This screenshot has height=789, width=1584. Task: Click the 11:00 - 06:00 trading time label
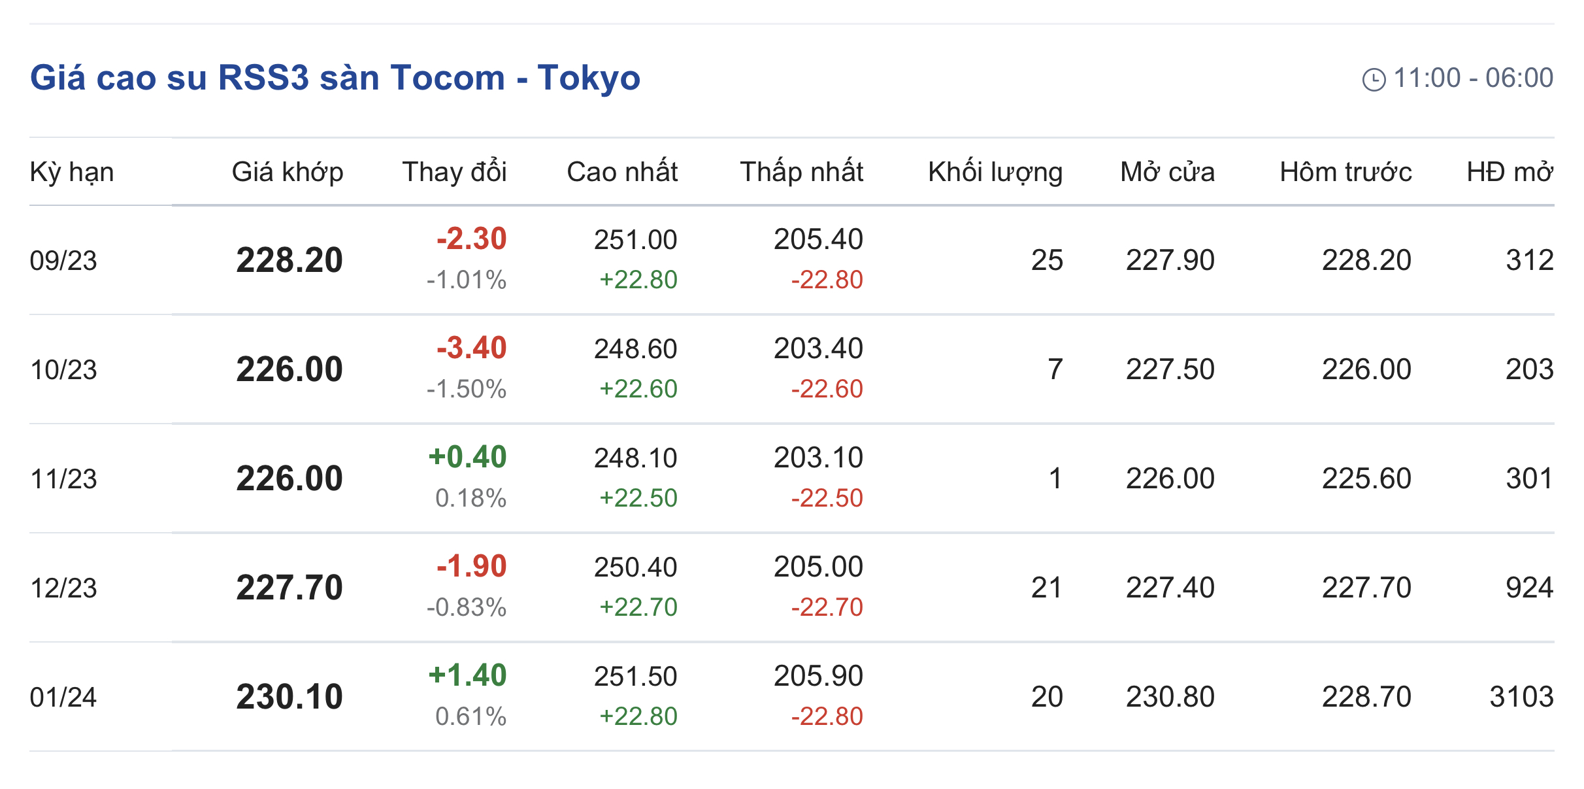[1473, 78]
